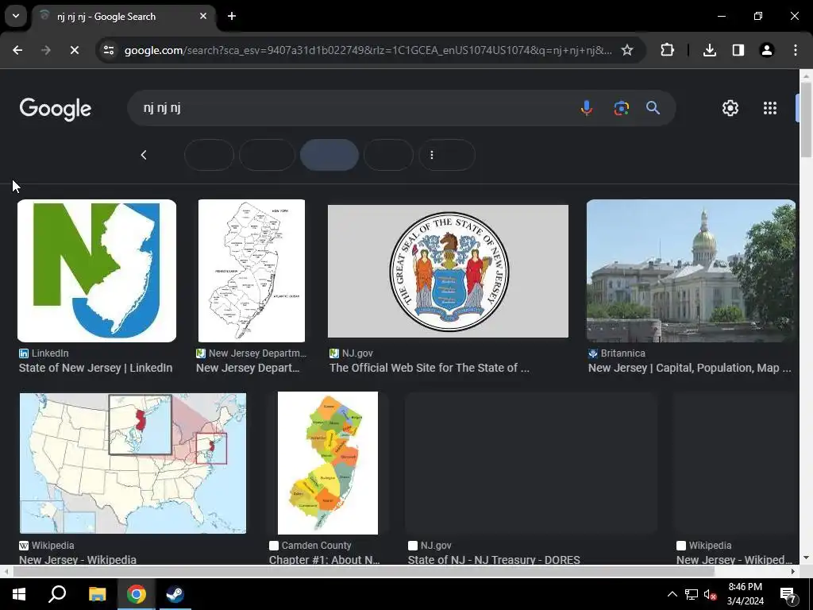Open the network status tray icon
813x610 pixels.
pyautogui.click(x=692, y=594)
